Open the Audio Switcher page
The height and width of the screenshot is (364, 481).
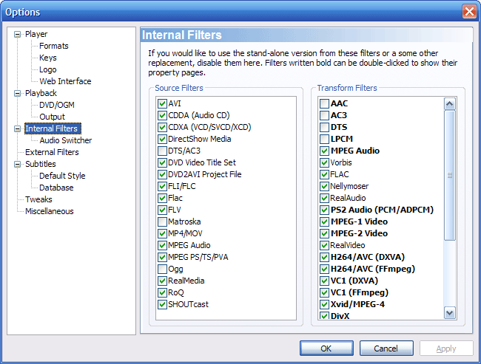66,140
